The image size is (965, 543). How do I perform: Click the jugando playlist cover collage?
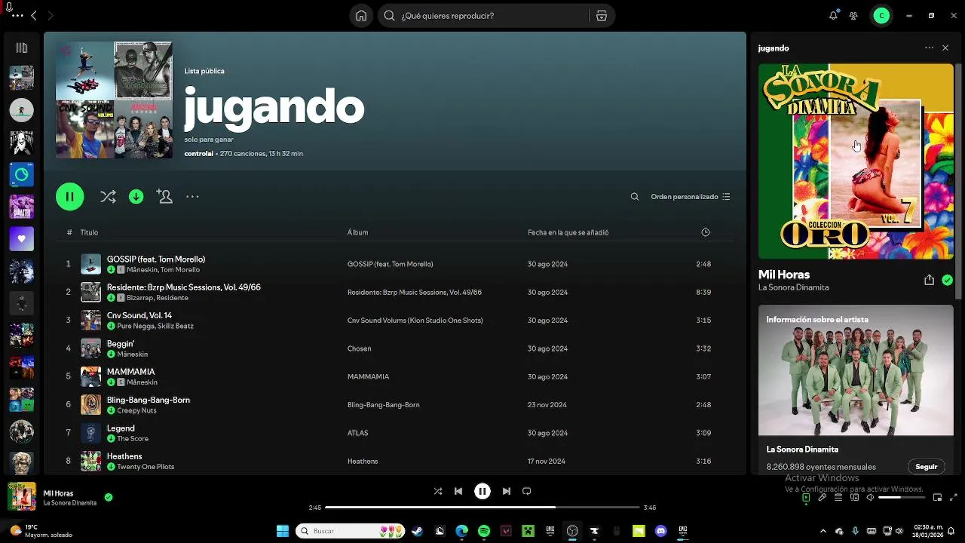point(114,100)
